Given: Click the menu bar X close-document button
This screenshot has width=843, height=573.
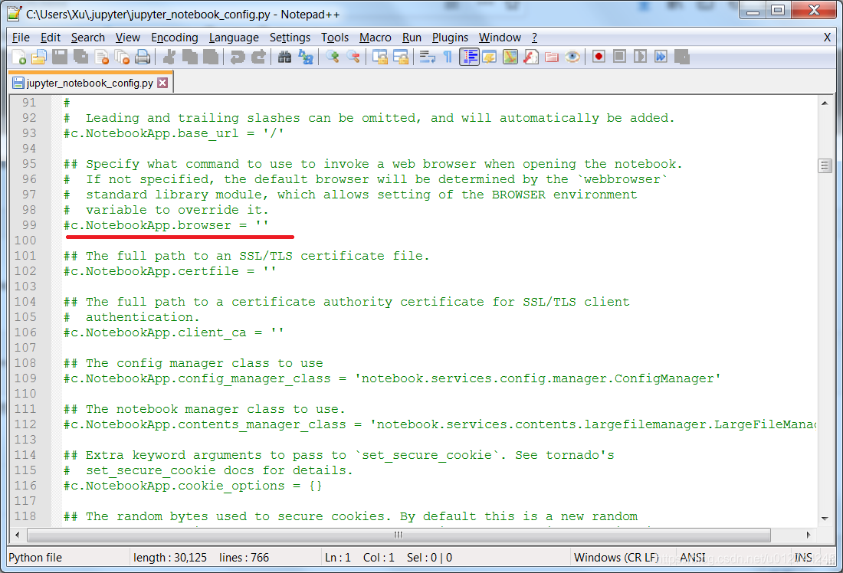Looking at the screenshot, I should click(x=827, y=38).
